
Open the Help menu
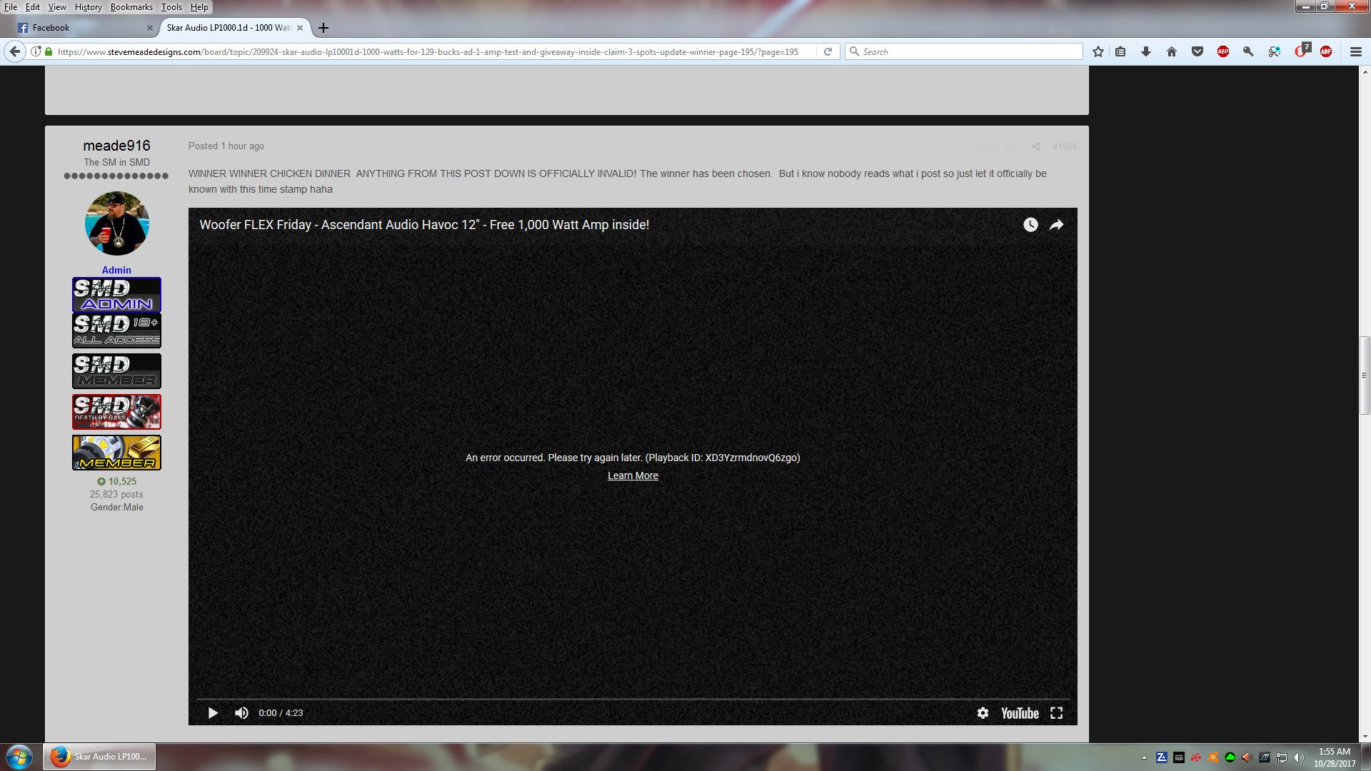[x=199, y=7]
